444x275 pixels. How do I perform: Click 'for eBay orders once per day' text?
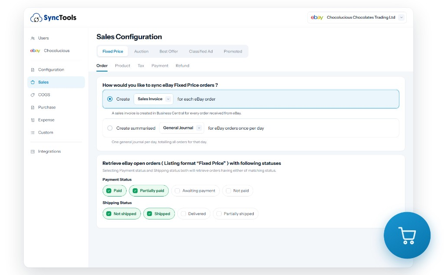[x=236, y=128]
